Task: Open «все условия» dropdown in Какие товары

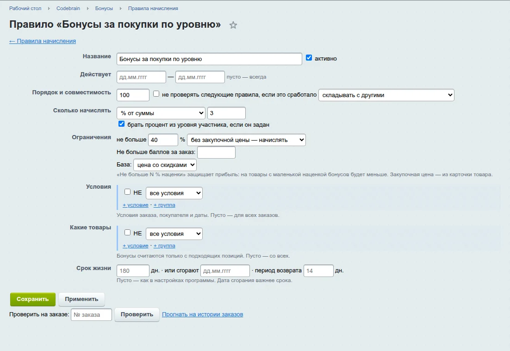Action: tap(174, 234)
